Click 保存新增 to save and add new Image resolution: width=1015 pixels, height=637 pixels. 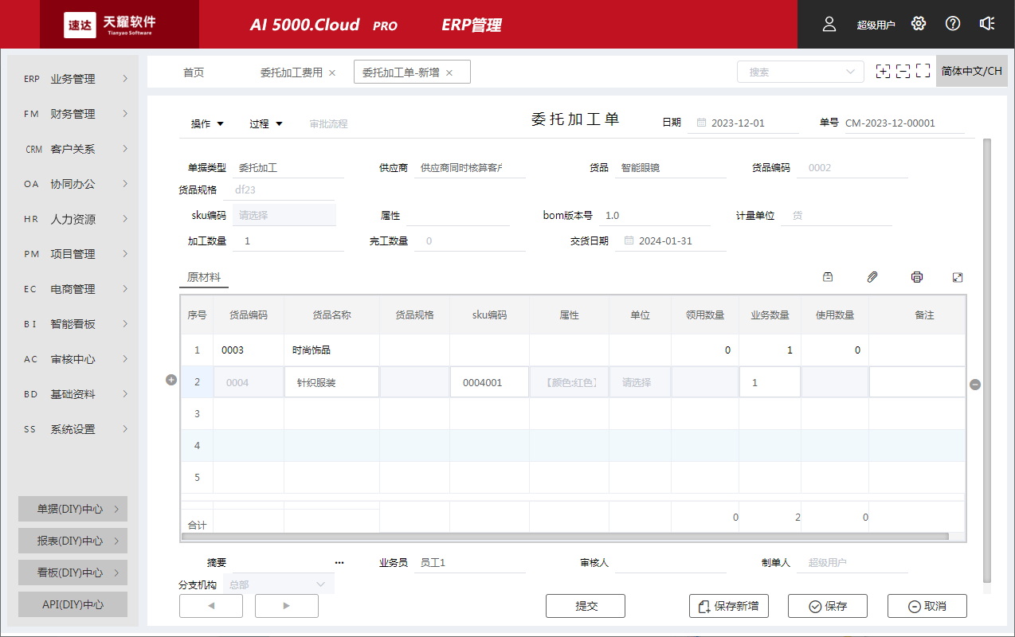tap(728, 606)
